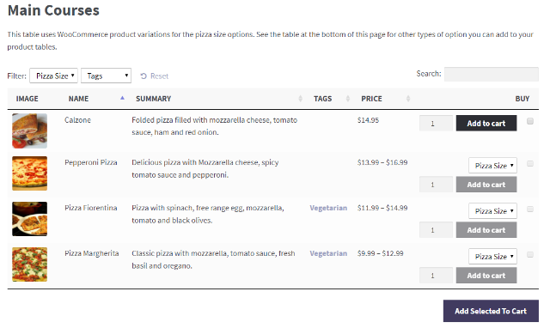Click Add to cart for Calzone
This screenshot has height=328, width=550.
[x=486, y=124]
